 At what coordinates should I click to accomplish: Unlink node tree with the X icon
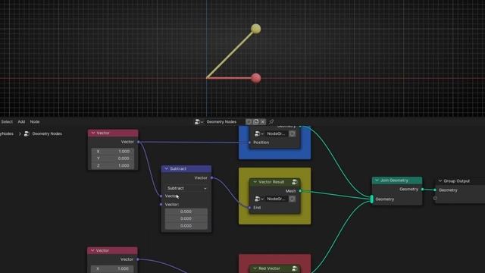[x=263, y=122]
